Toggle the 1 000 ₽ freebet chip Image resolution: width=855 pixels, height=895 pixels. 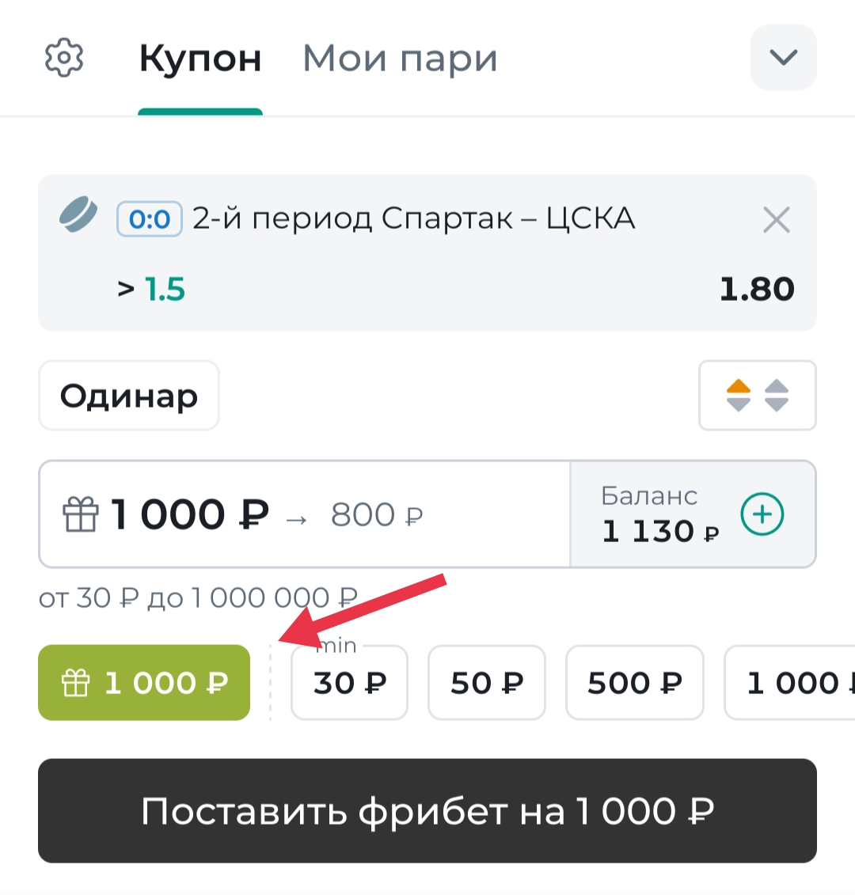click(x=143, y=681)
